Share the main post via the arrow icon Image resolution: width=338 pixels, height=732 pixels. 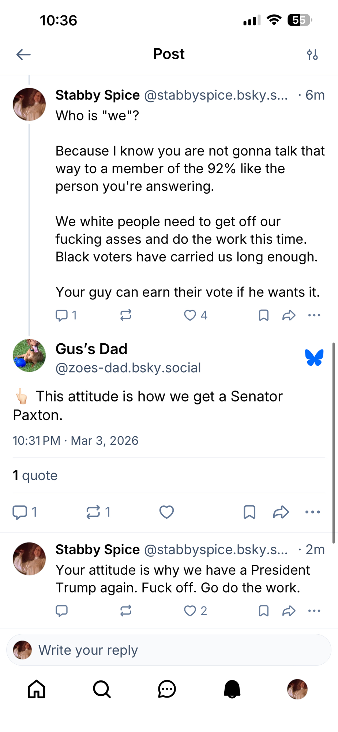pyautogui.click(x=281, y=512)
